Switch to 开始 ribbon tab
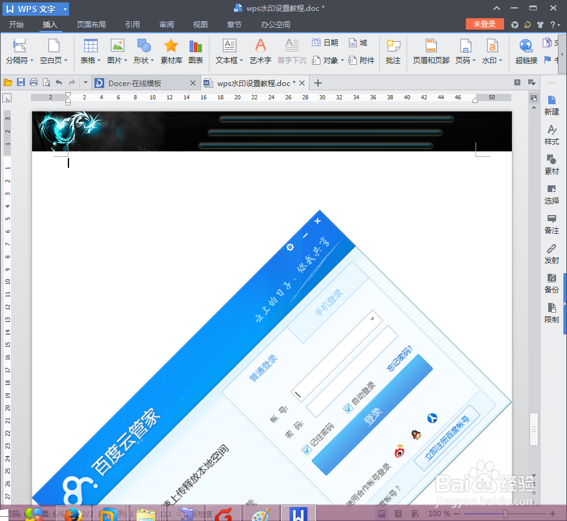Viewport: 567px width, 521px height. coord(16,25)
